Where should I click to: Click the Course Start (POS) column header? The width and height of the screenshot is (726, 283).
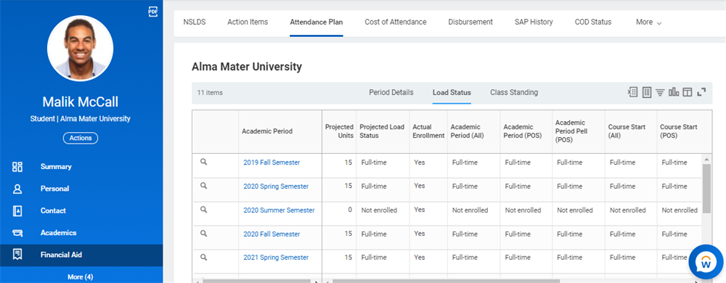tap(679, 131)
